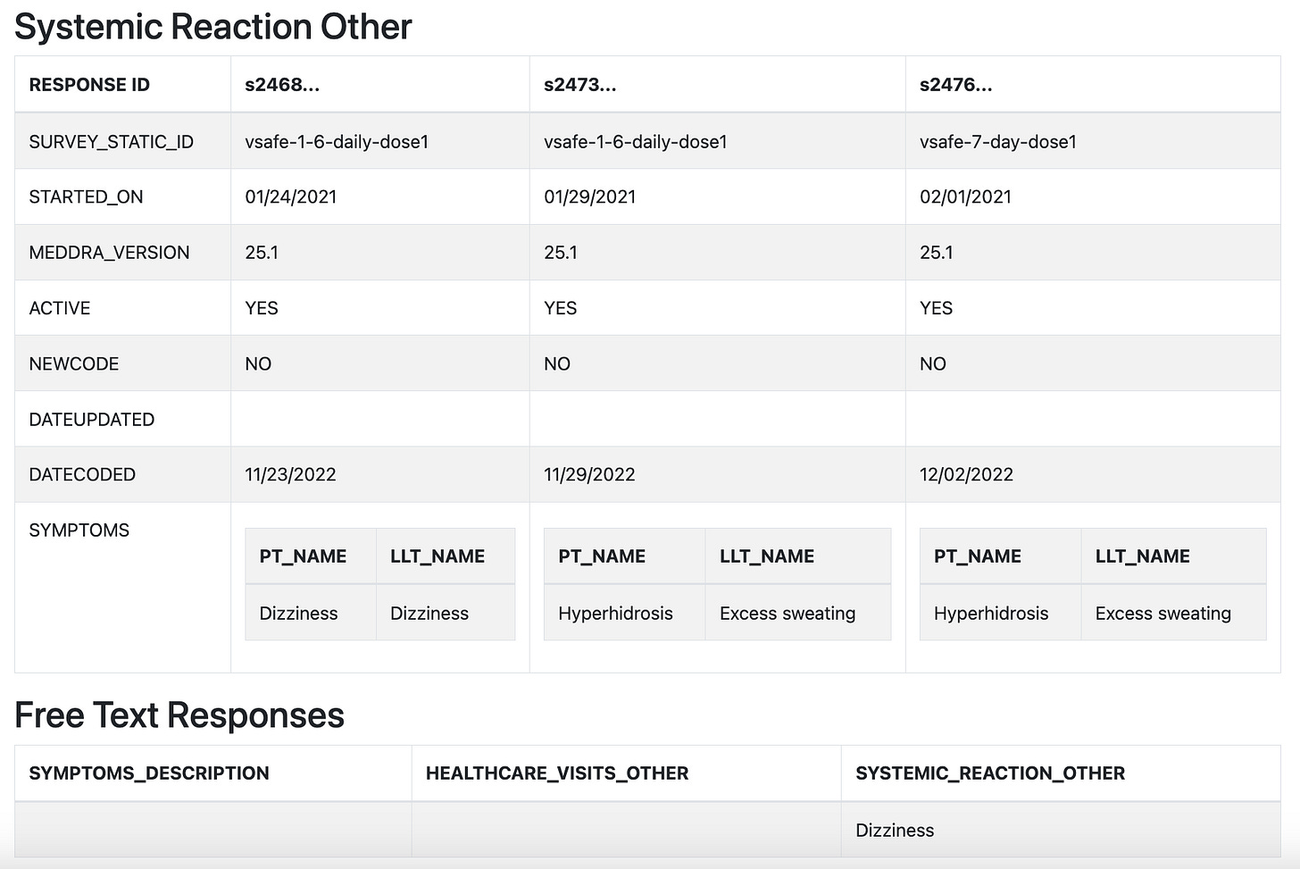Select the DATECODED value 11/29/2022
1300x869 pixels.
click(589, 475)
